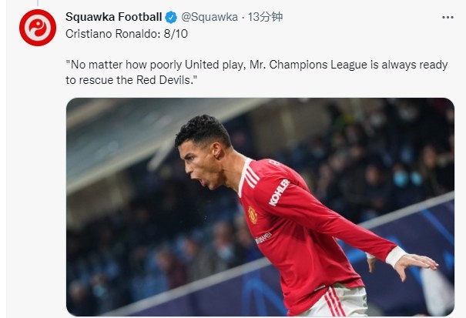The image size is (466, 318).
Task: Click the blue verified badge
Action: [x=171, y=17]
